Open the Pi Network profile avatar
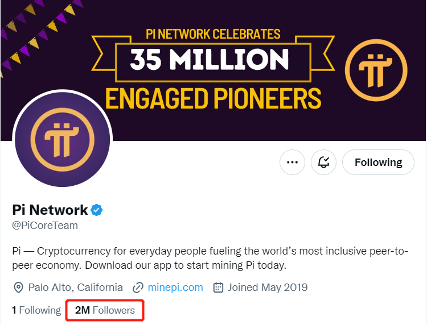 (62, 139)
